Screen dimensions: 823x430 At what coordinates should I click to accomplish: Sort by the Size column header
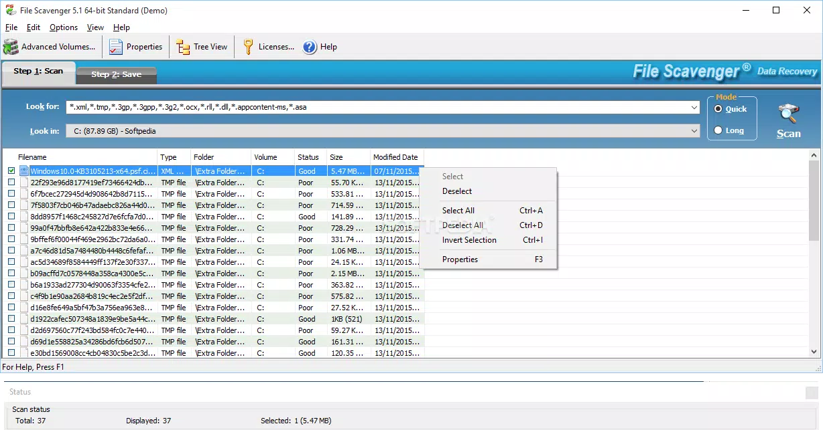(x=349, y=157)
